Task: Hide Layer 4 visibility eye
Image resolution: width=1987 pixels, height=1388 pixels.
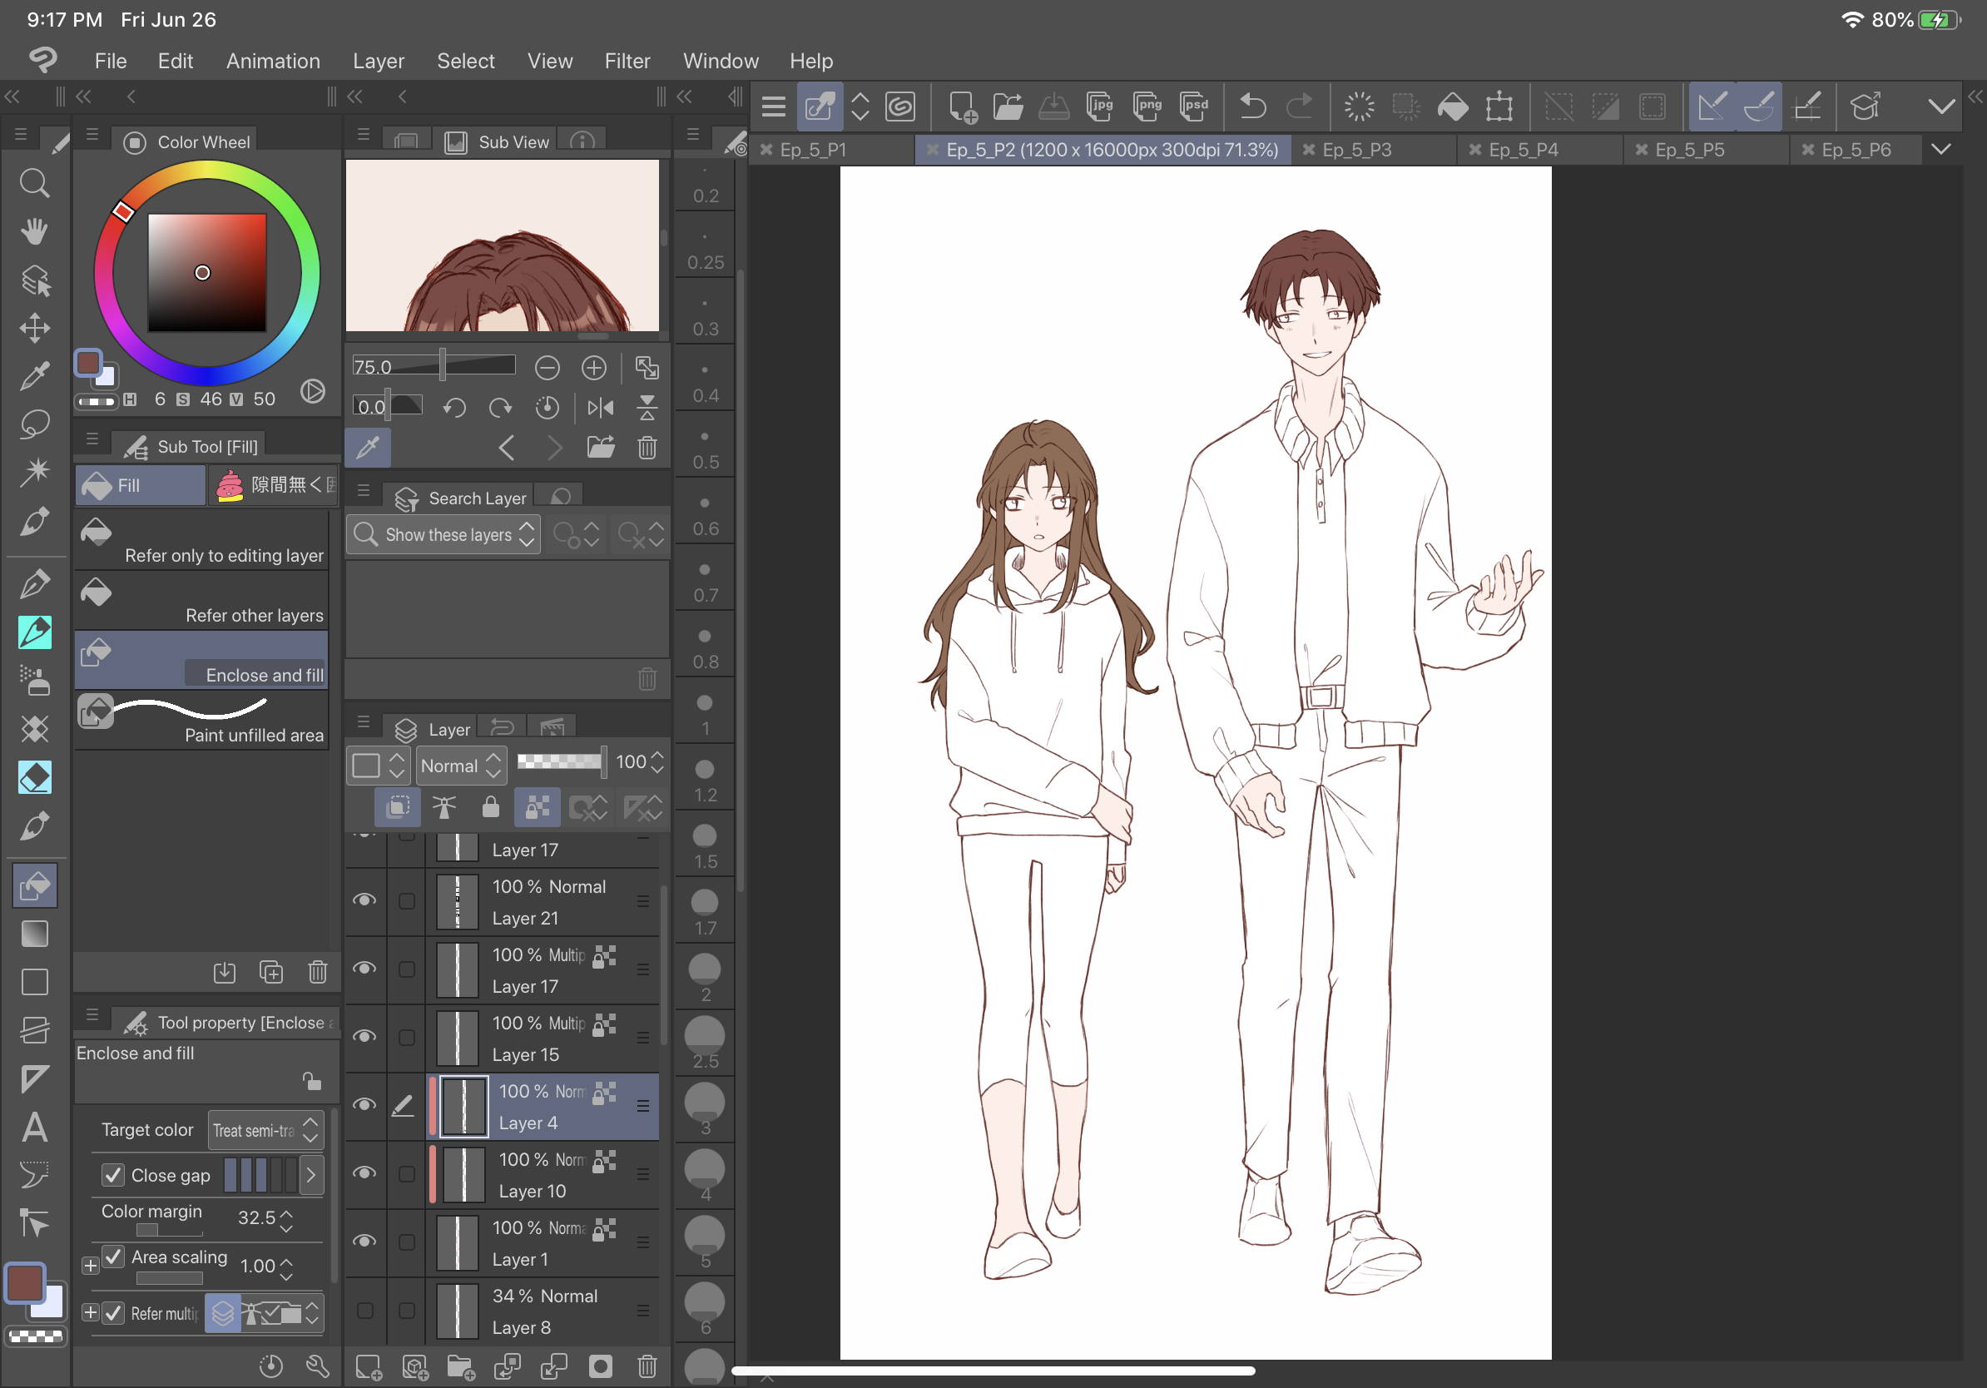Action: [364, 1105]
